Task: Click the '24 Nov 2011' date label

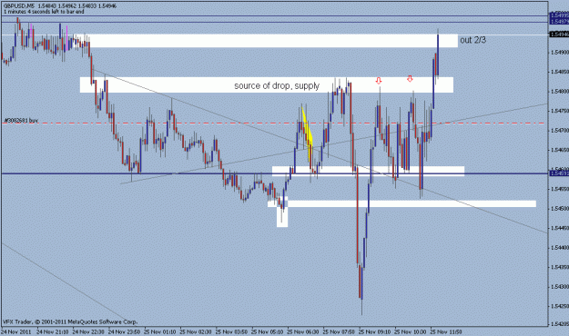Action: click(16, 331)
